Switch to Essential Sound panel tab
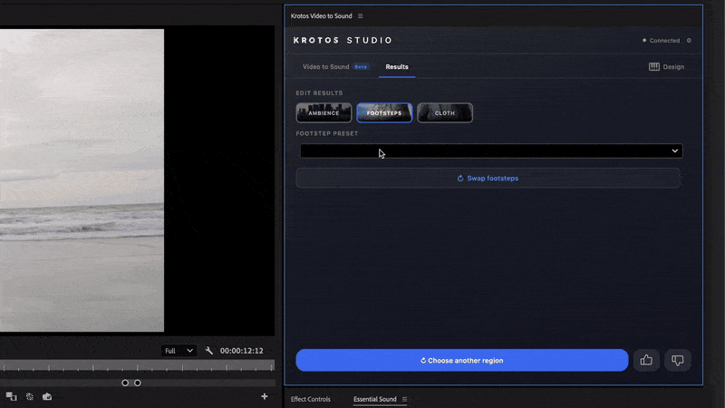 coord(375,399)
